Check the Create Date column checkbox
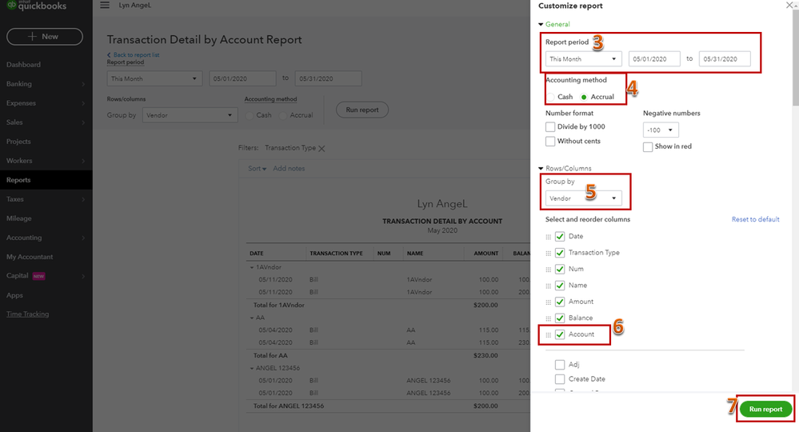 pos(560,379)
